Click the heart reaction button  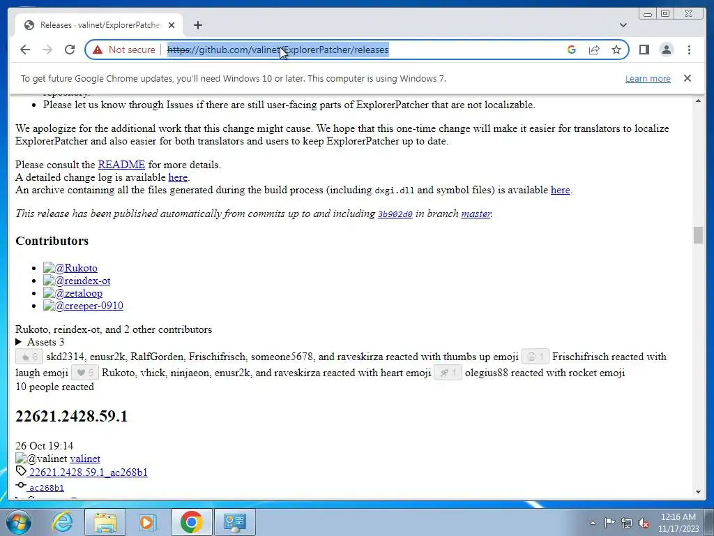tap(84, 373)
